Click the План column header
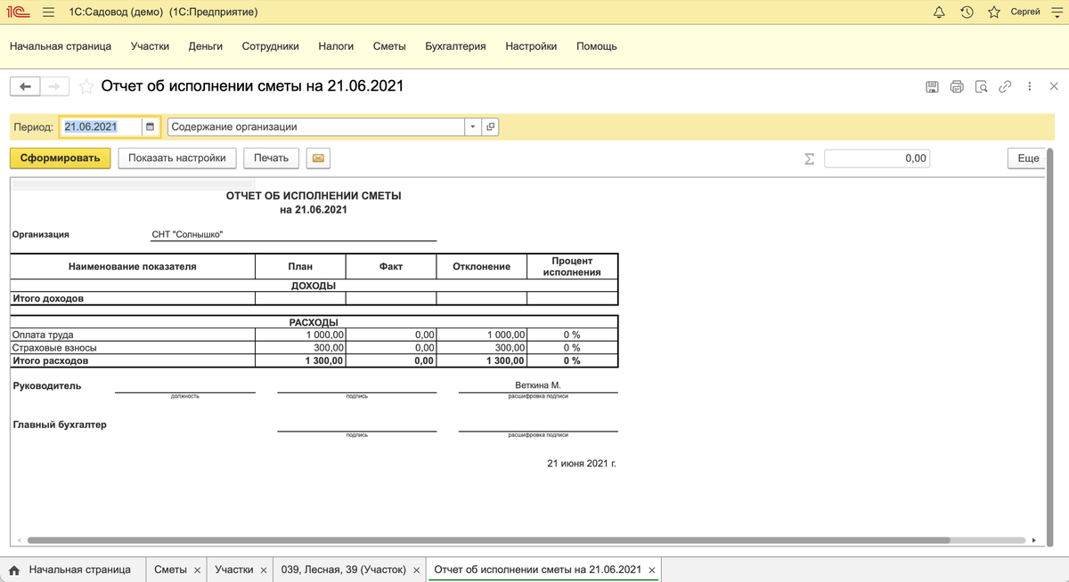 coord(300,266)
